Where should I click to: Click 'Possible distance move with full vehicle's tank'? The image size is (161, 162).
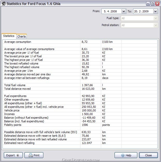(x=41, y=132)
